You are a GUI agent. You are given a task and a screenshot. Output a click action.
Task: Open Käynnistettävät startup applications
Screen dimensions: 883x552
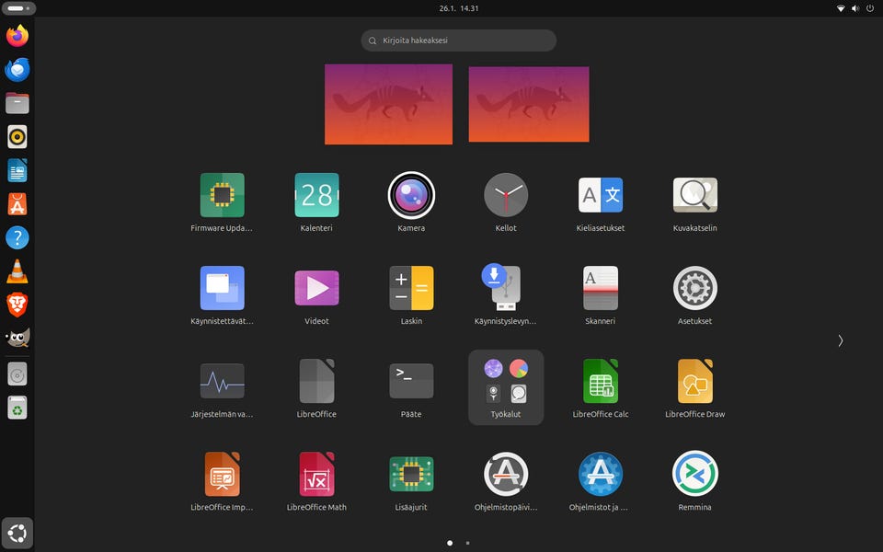tap(222, 288)
